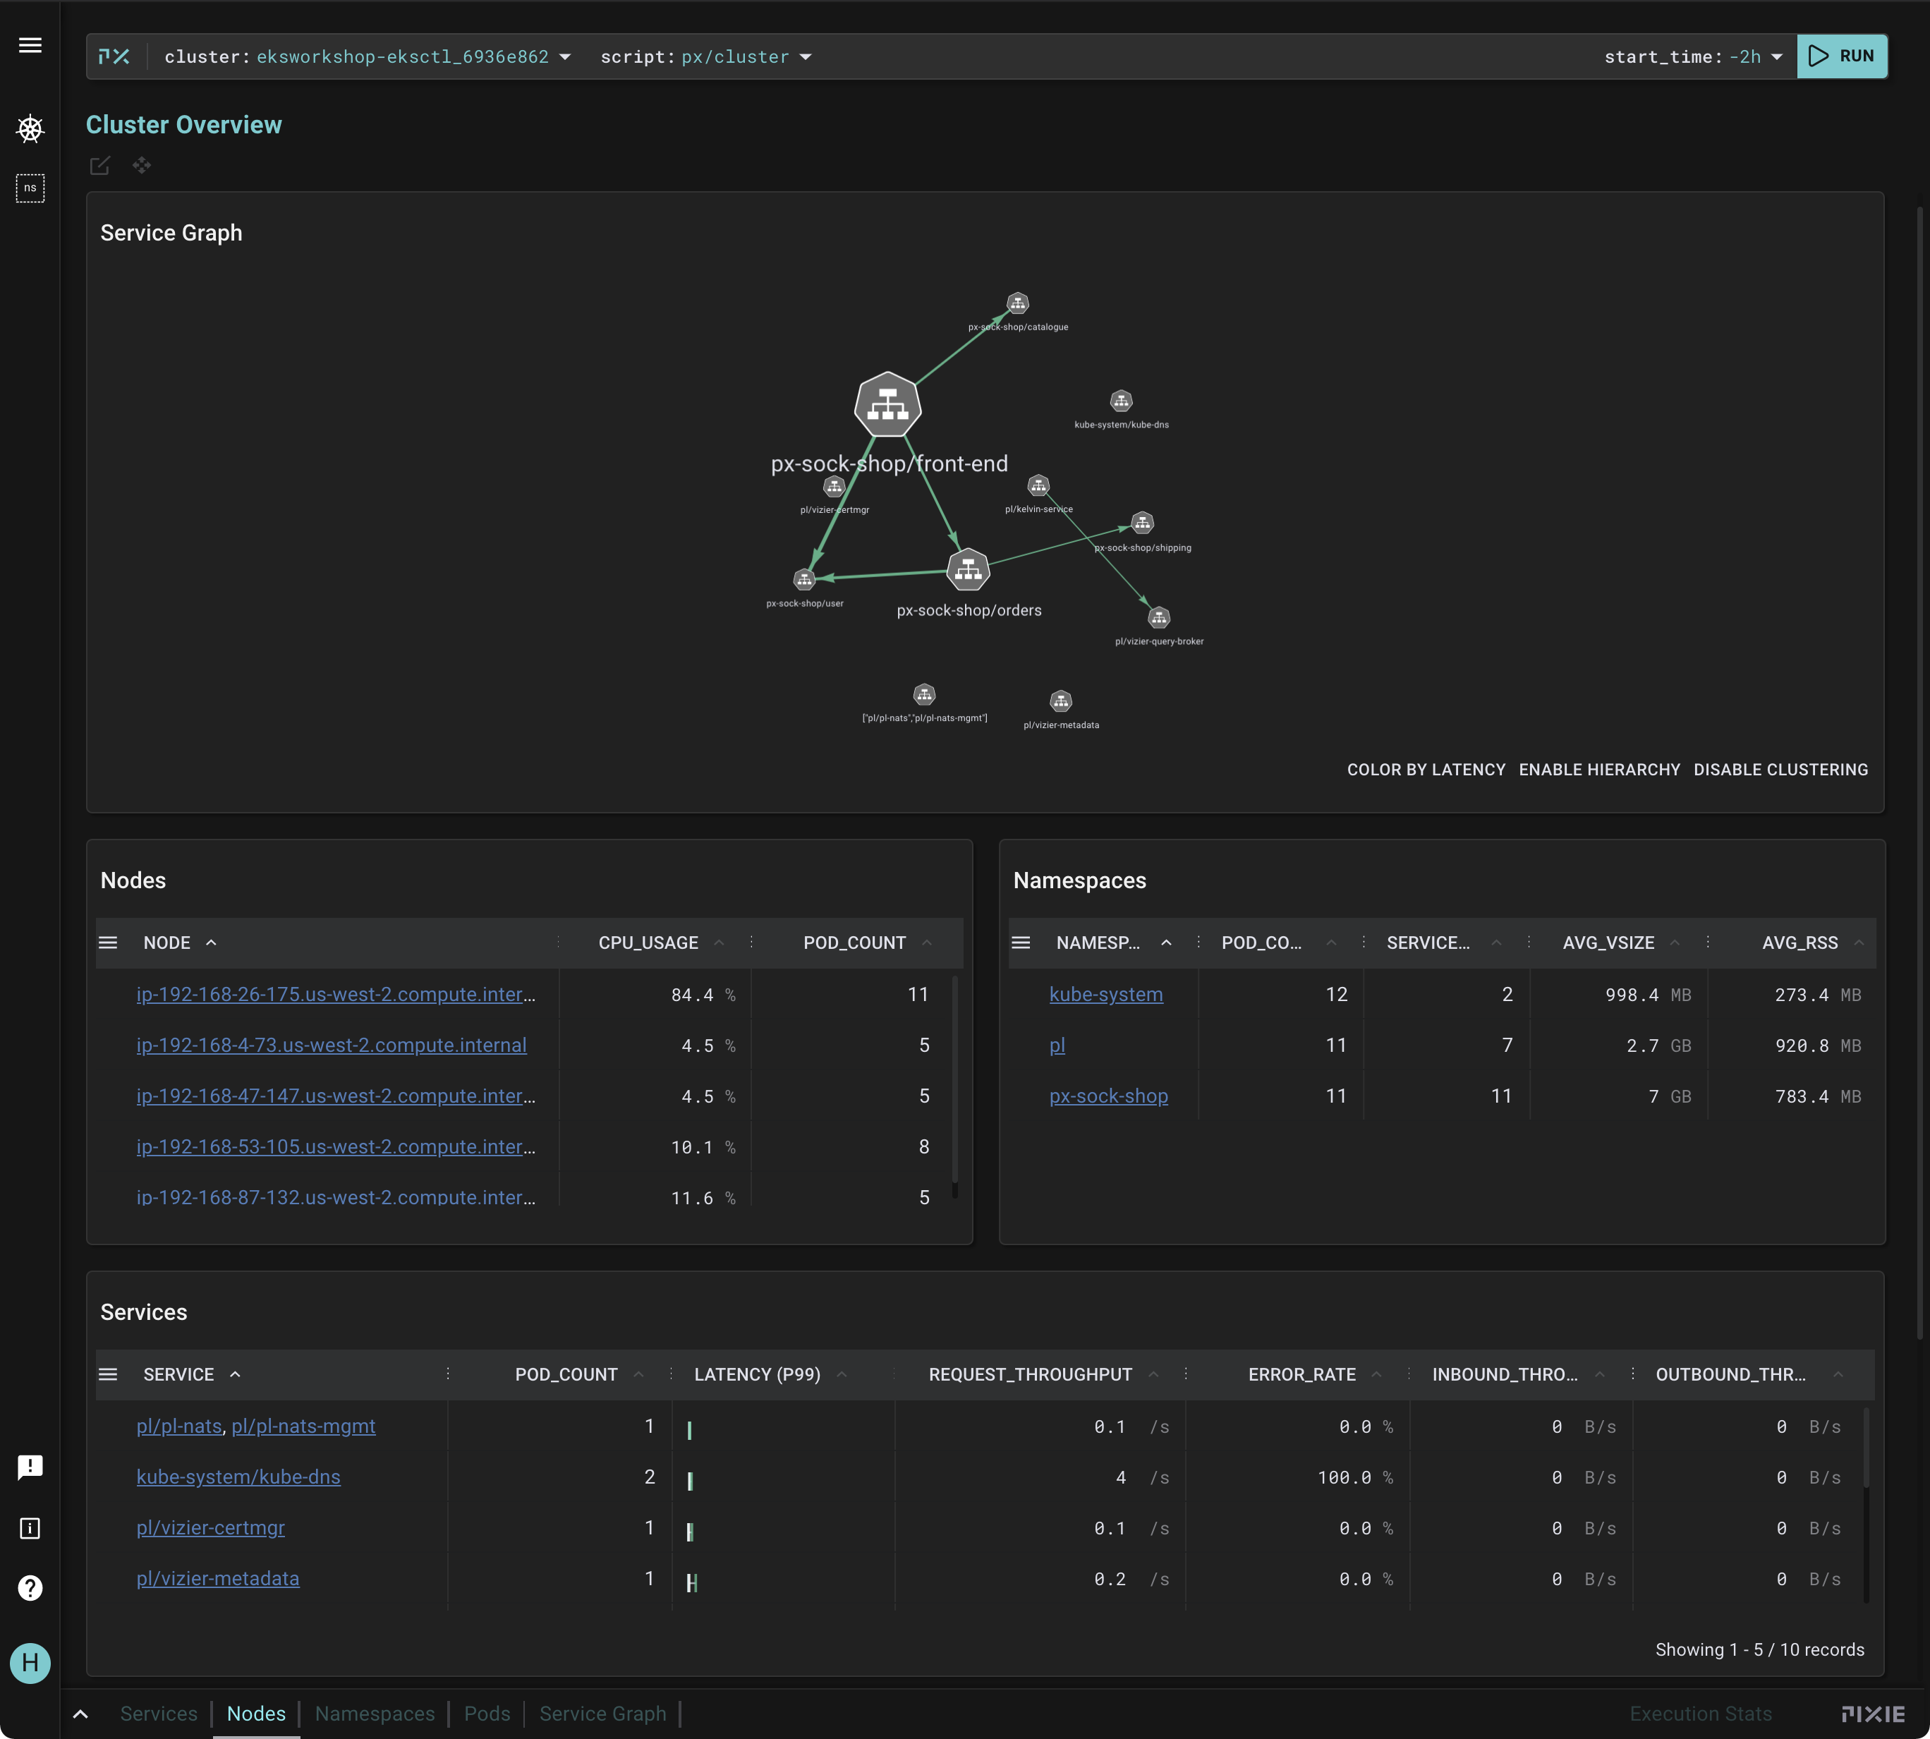Select the px-sock-shop/front-end graph node

click(x=887, y=405)
